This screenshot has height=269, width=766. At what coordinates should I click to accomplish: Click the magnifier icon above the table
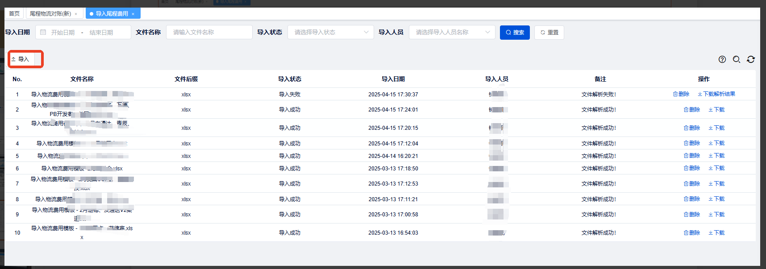click(x=736, y=59)
